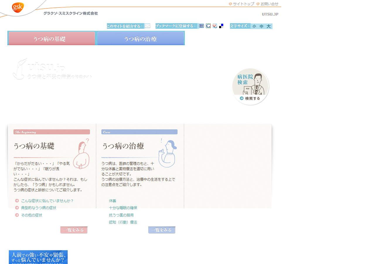Open 典型的なうつ病の症状 link
Screen dimensions: 375x264
tap(39, 208)
